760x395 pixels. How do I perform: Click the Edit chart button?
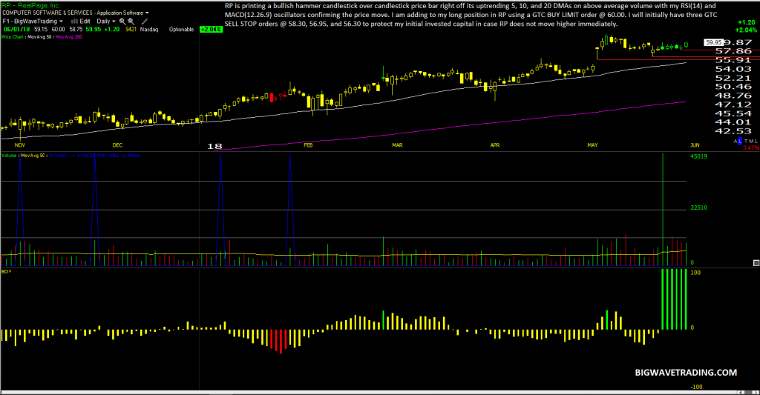[x=85, y=21]
